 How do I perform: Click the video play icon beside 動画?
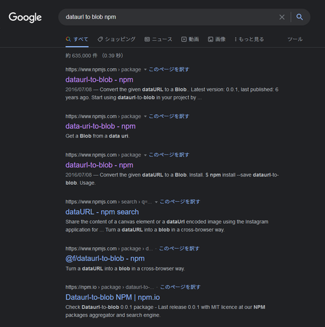click(x=184, y=40)
